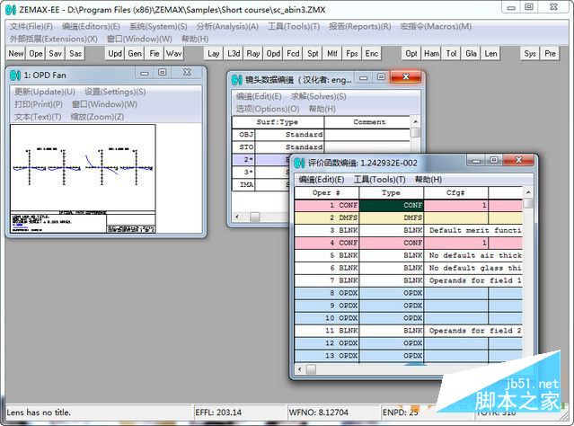Click the New toolbar button
This screenshot has height=426, width=574.
[16, 54]
